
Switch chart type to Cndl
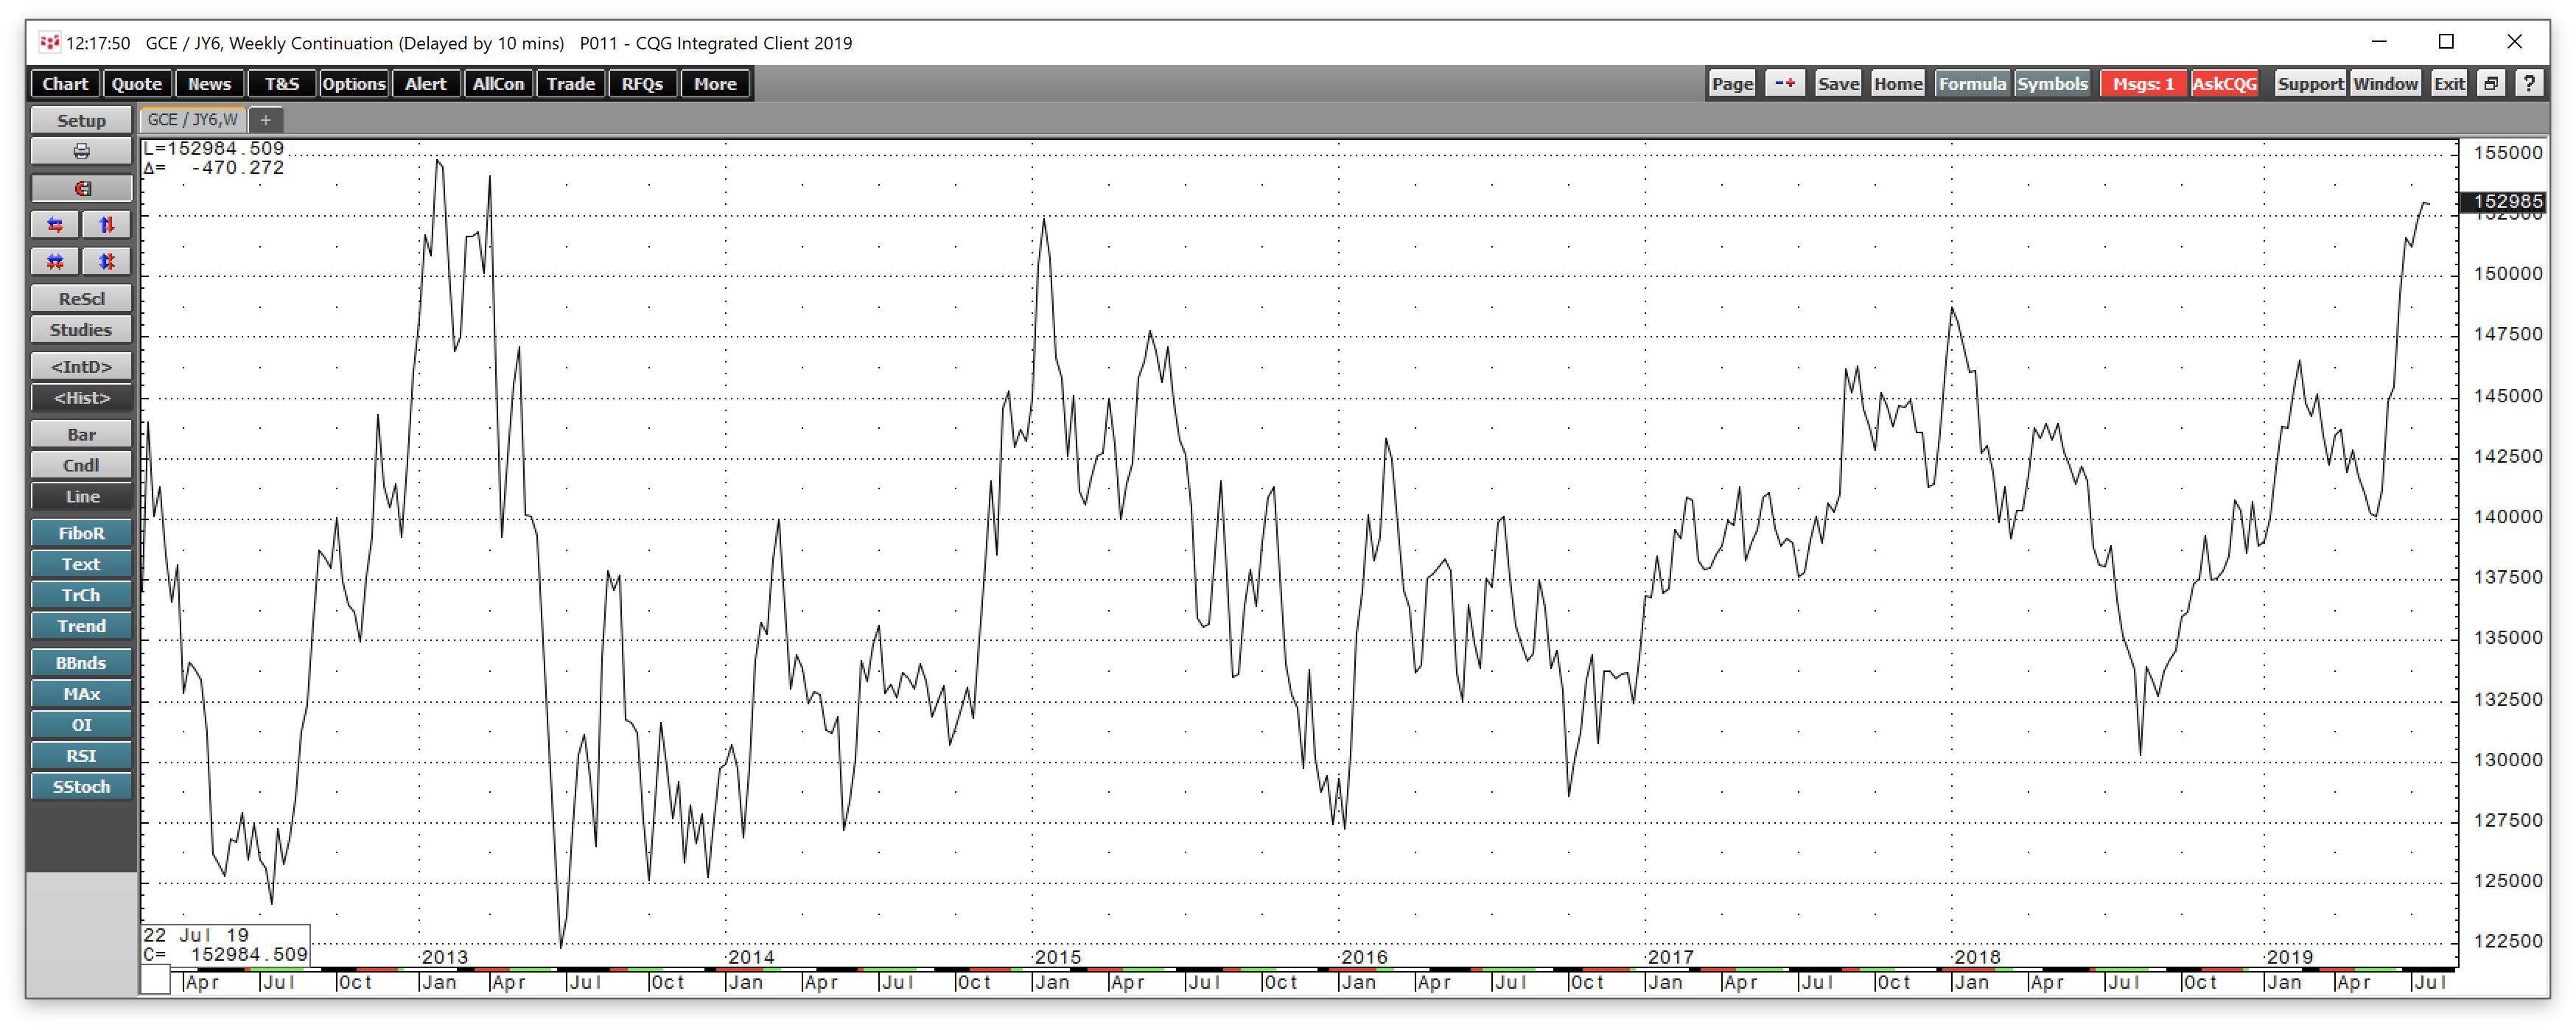click(81, 465)
